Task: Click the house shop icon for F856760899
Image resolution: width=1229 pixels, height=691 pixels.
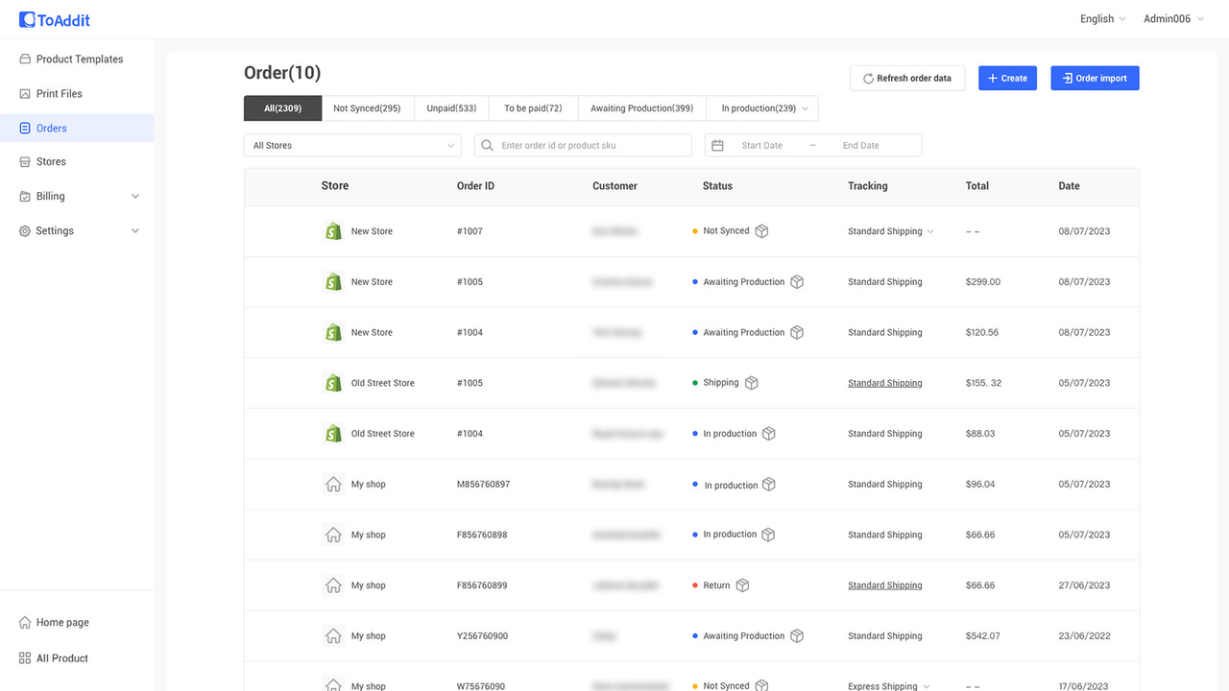Action: point(333,585)
